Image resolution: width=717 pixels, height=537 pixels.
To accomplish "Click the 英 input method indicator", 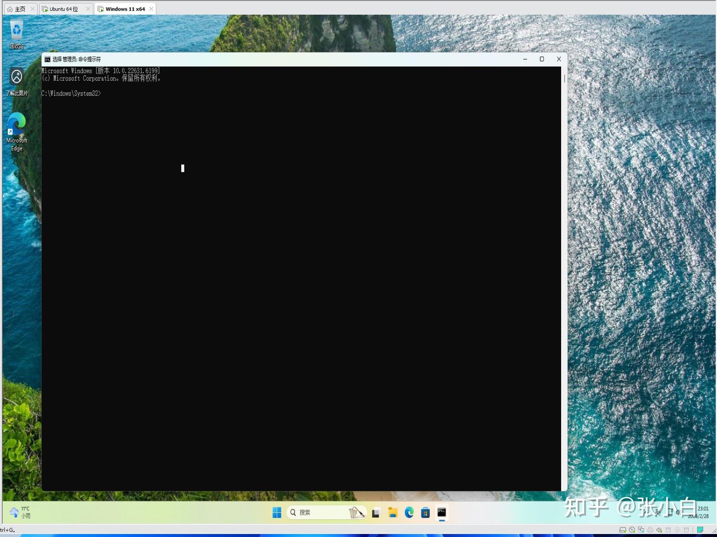I will (x=658, y=512).
